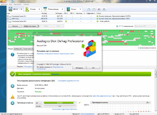Viewport: 157px width, 115px height.
Task: Switch to the Статистика tab
Action: (28, 49)
